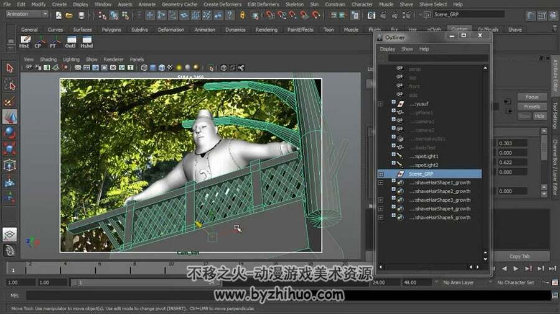Open Render Settings icon on status line
The height and width of the screenshot is (314, 560).
(x=406, y=15)
